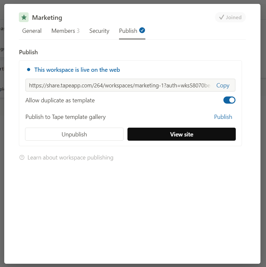Open the General tab

coord(32,31)
